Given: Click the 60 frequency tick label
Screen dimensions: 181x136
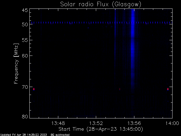Looking at the screenshot, I should [25, 56].
